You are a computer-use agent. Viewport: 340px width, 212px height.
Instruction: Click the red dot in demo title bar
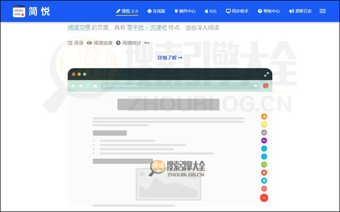coord(74,74)
